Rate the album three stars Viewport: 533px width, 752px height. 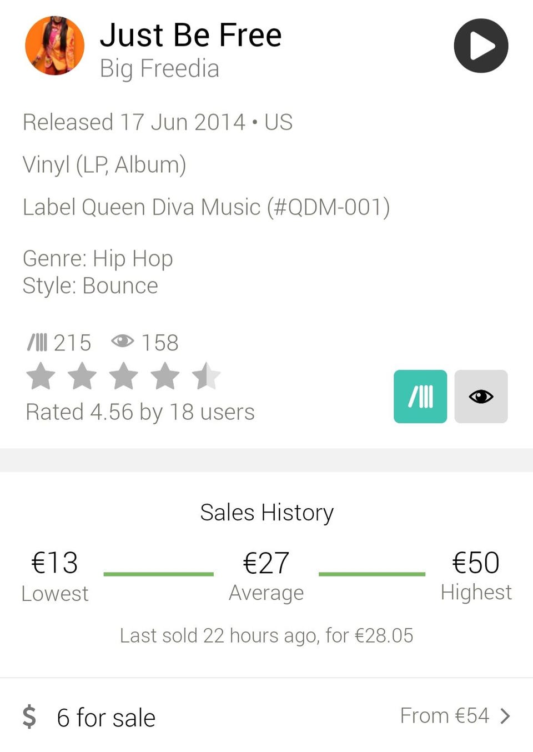[123, 376]
